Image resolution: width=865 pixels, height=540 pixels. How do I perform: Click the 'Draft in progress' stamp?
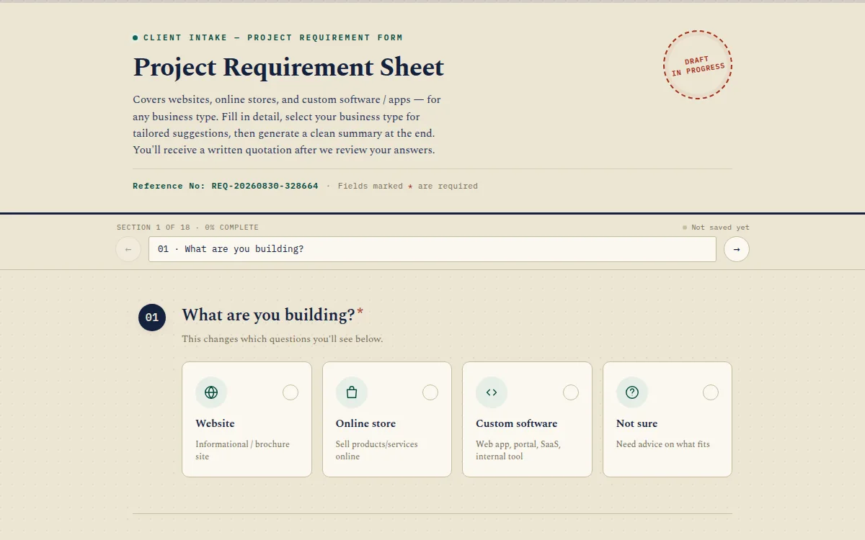pos(698,65)
